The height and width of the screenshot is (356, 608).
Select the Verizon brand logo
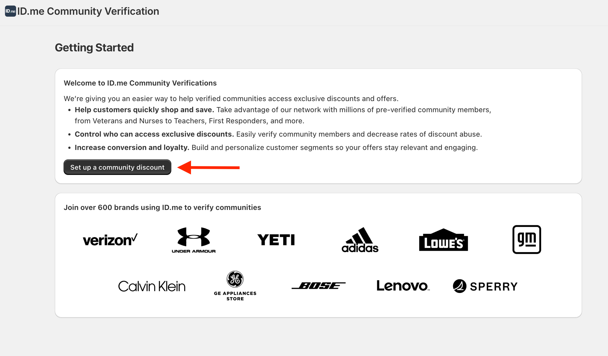pyautogui.click(x=110, y=239)
